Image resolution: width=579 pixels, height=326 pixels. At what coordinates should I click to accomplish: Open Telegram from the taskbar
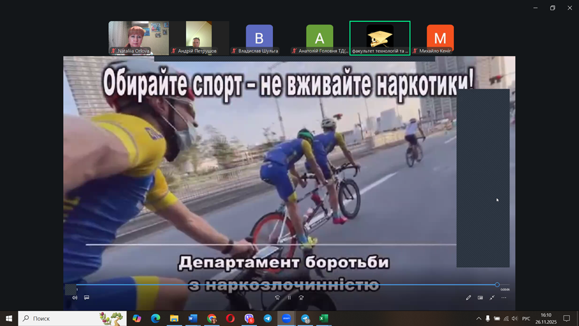coord(268,318)
